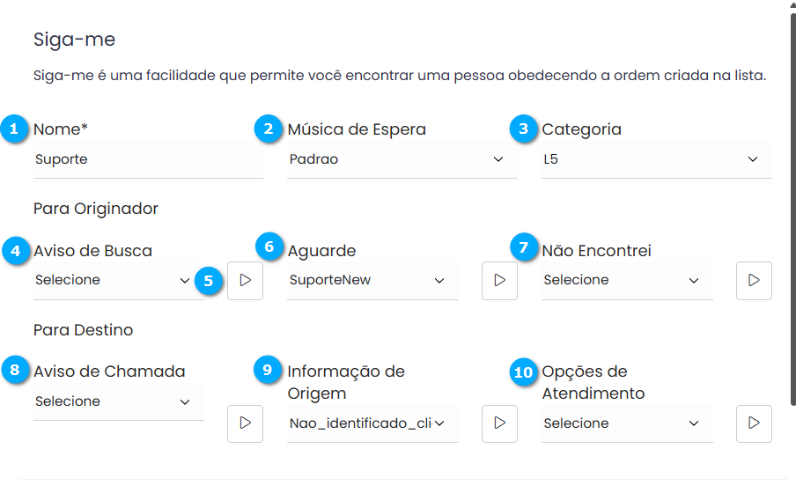This screenshot has height=493, width=796.
Task: Play the Não Encontrei audio
Action: point(754,281)
